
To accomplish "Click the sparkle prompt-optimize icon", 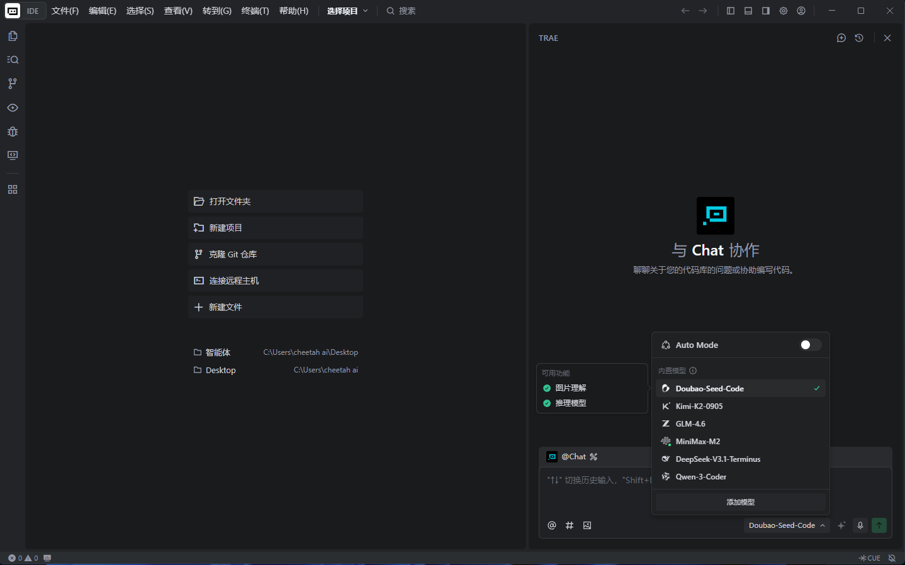I will (841, 525).
